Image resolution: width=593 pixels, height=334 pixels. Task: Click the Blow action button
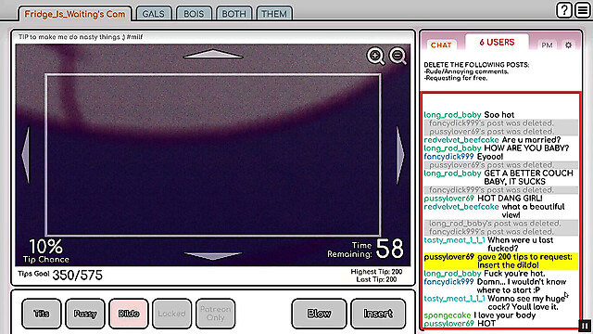point(319,314)
